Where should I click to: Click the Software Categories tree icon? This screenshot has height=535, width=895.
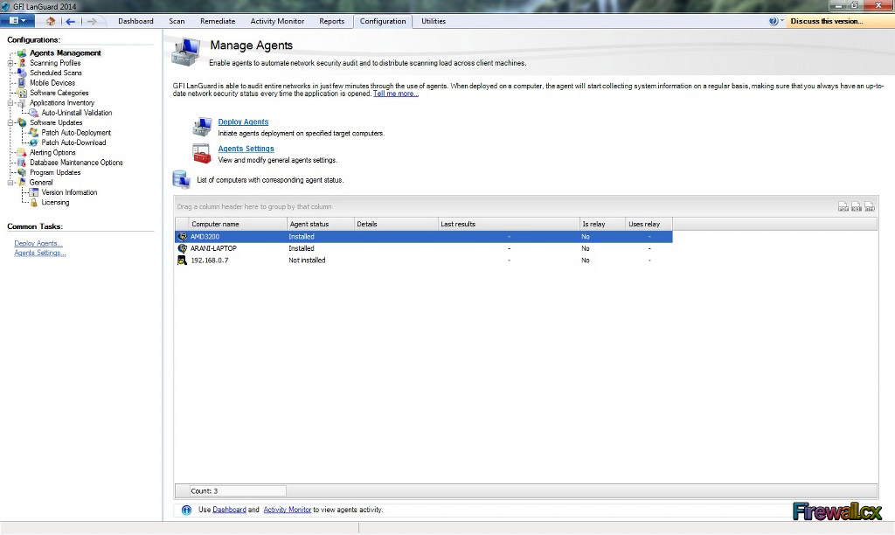[22, 93]
